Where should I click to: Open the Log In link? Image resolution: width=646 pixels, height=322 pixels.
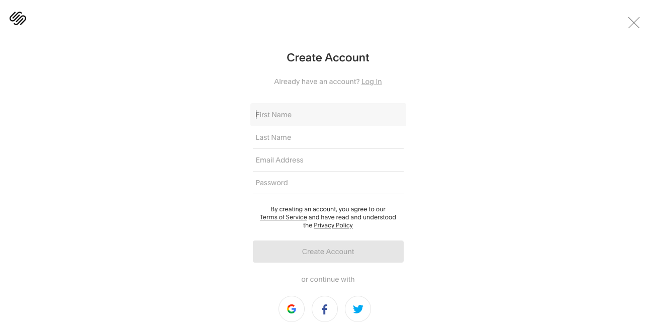pyautogui.click(x=372, y=81)
